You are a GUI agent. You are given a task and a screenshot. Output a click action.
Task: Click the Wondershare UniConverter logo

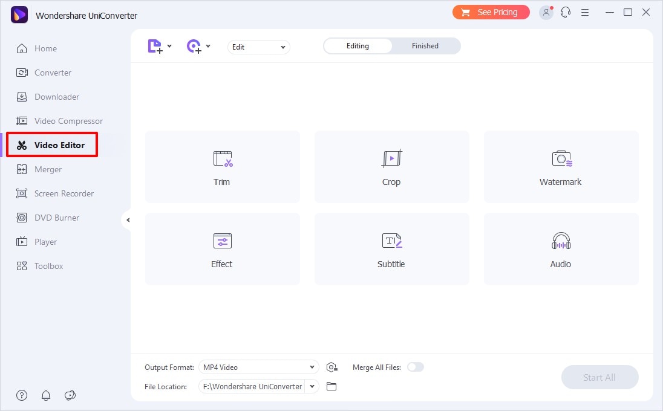[x=19, y=15]
